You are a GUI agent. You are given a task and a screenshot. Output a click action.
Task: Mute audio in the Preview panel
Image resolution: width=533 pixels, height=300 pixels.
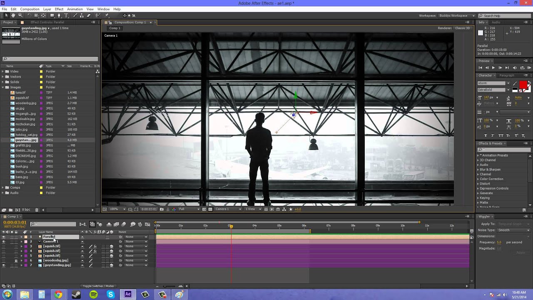[515, 67]
